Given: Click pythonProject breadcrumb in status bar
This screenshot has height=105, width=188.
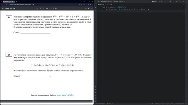Looking at the screenshot, I should tap(100, 104).
